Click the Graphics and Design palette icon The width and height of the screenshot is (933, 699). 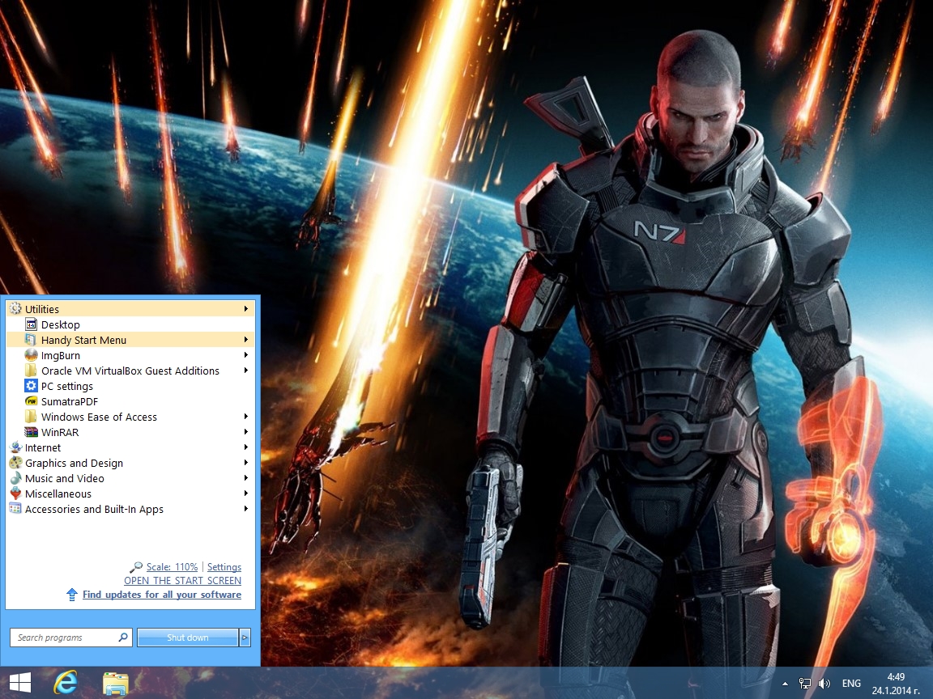click(x=15, y=463)
